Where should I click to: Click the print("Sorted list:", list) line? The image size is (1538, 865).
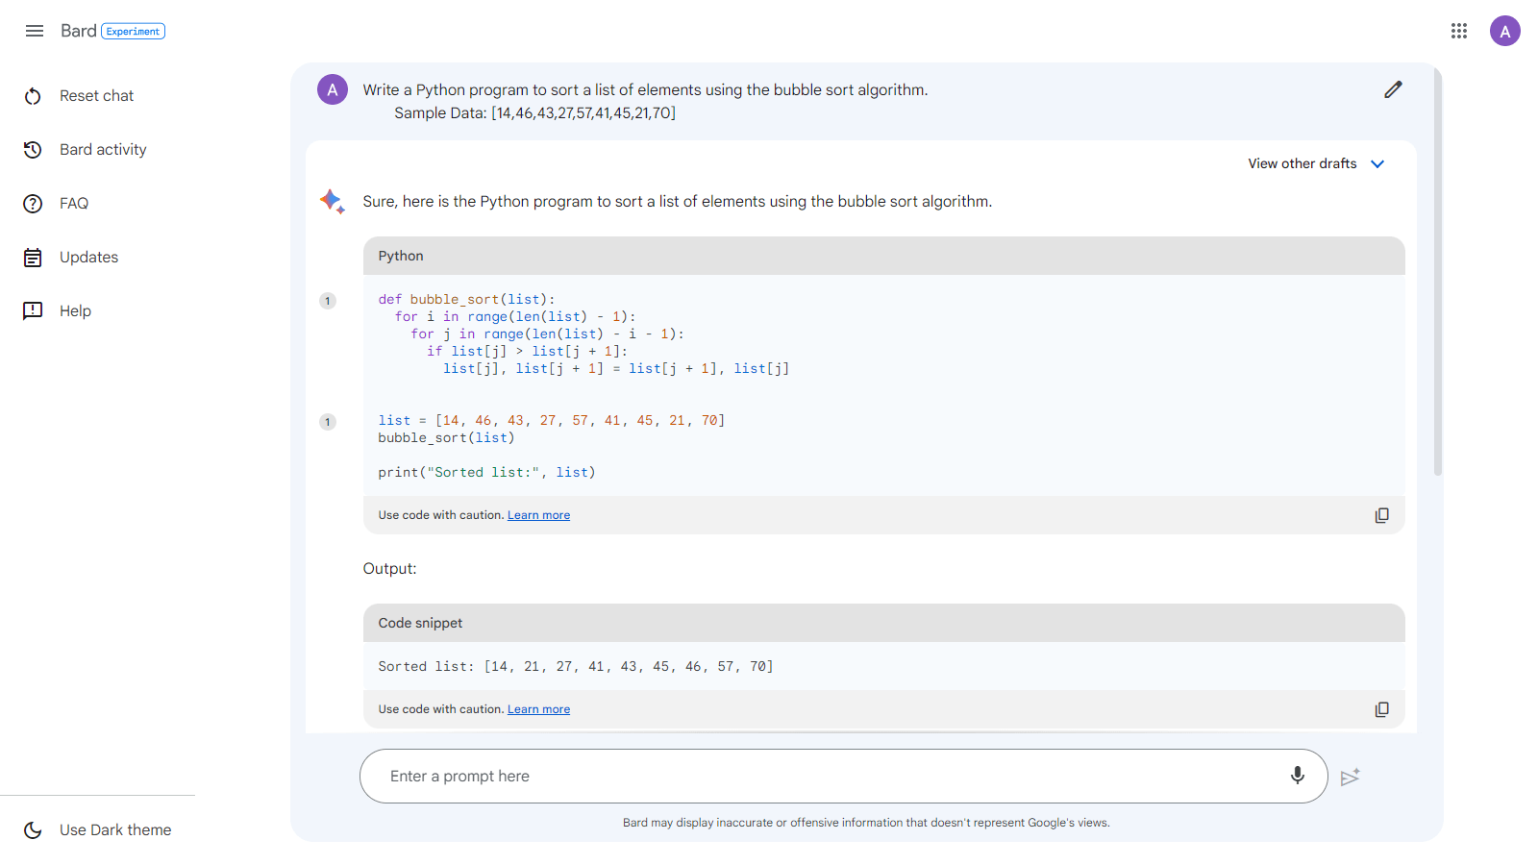486,473
